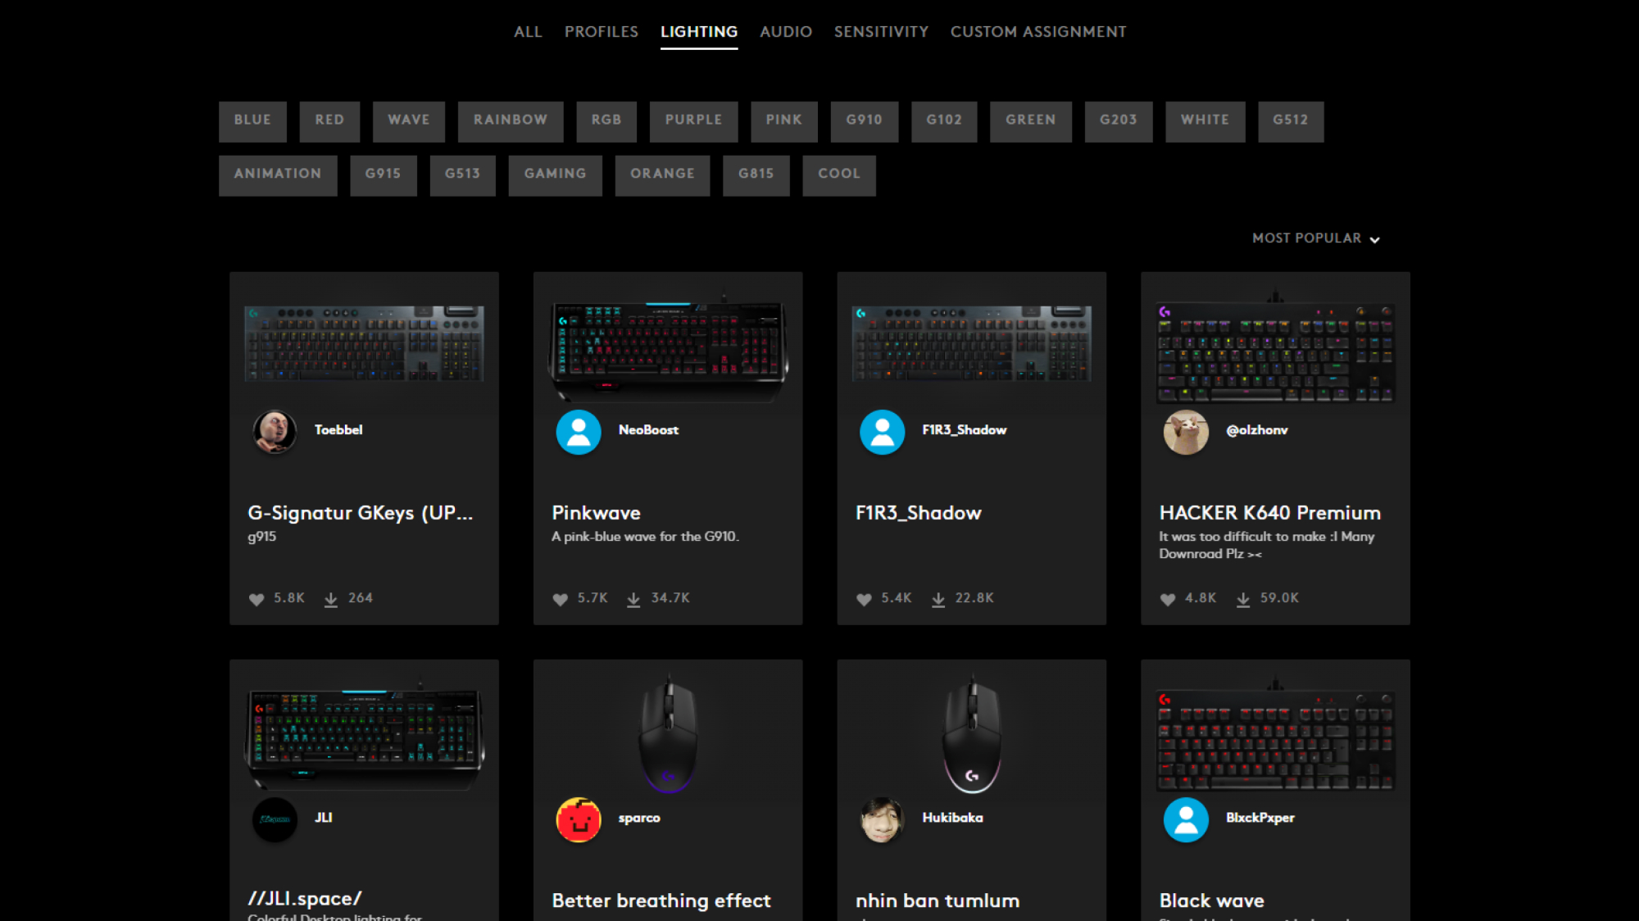The width and height of the screenshot is (1639, 921).
Task: Click sparco's red avatar icon
Action: click(x=579, y=819)
